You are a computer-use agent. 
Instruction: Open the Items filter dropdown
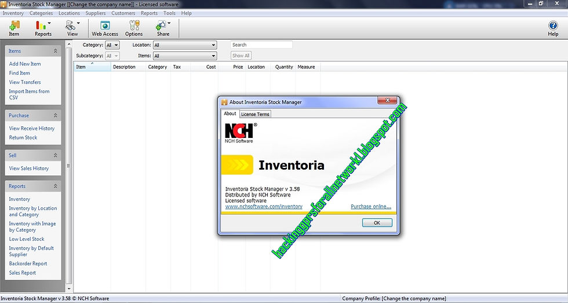185,56
